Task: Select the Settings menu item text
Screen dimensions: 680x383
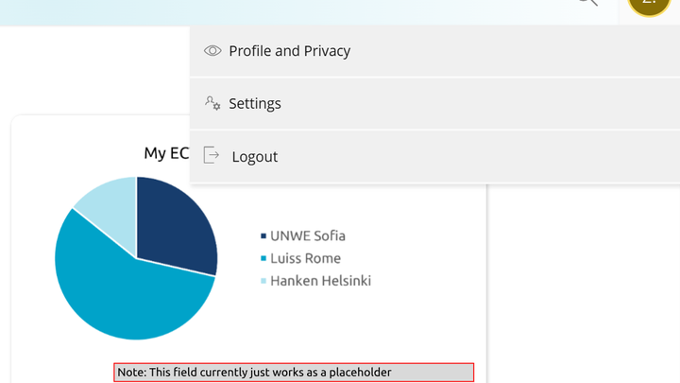Action: click(x=255, y=104)
